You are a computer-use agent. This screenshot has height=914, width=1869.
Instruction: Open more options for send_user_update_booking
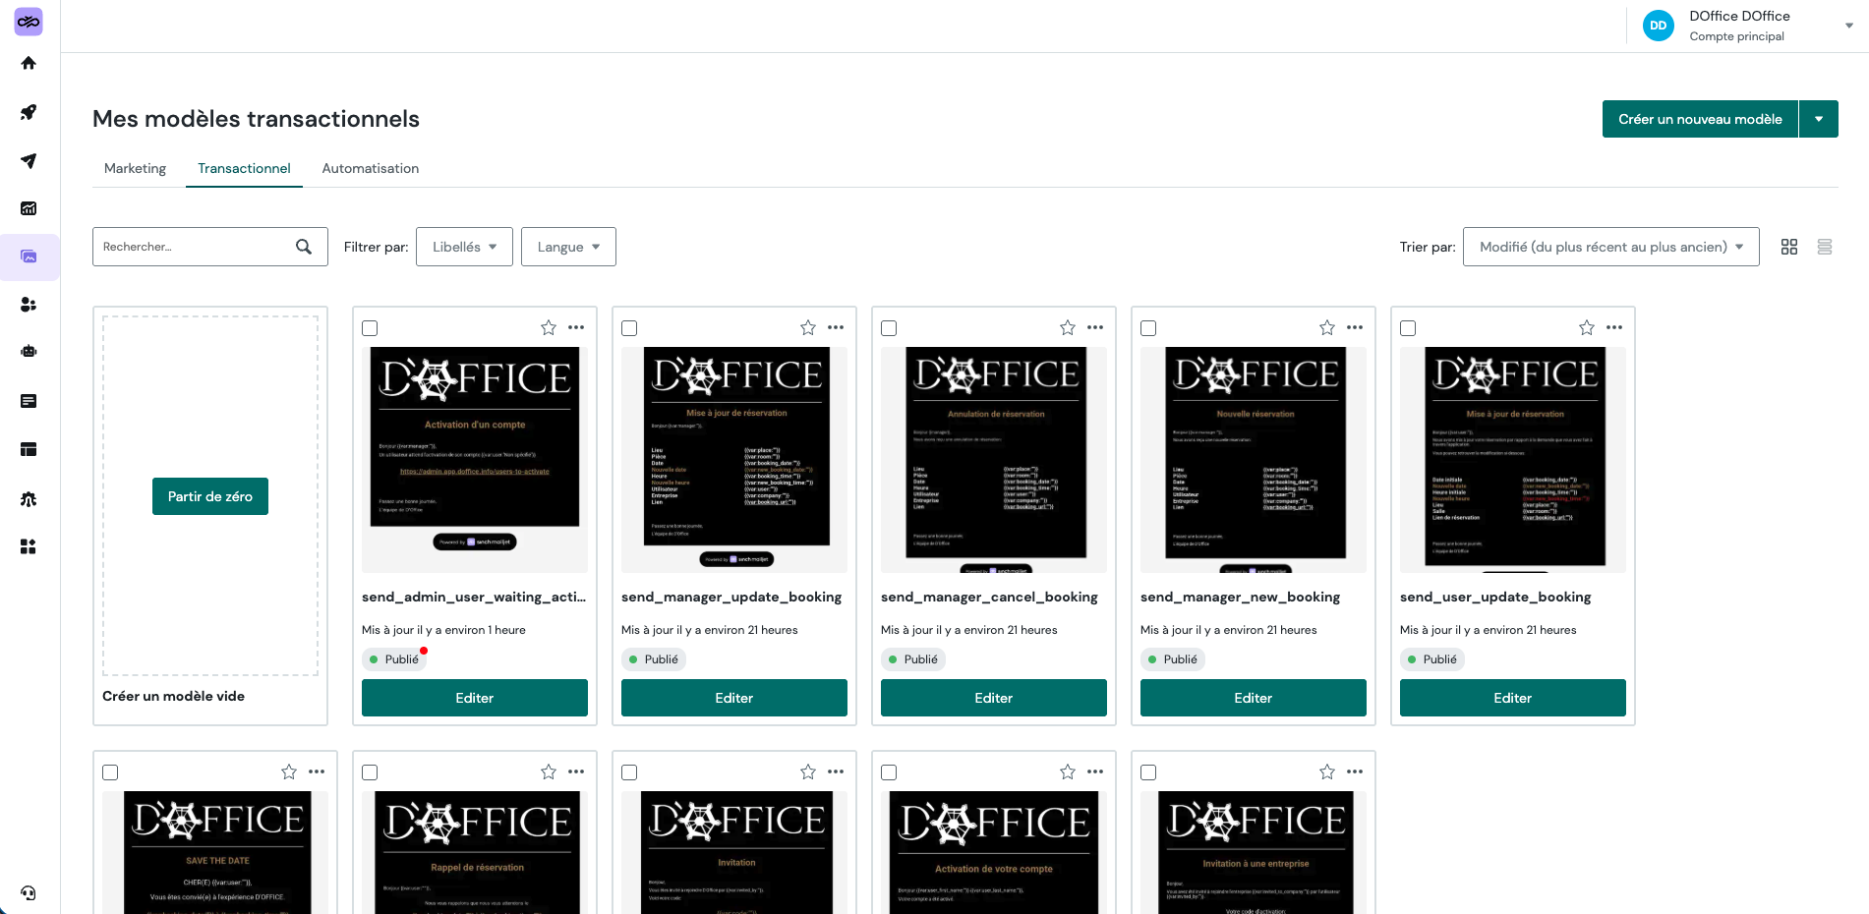pyautogui.click(x=1613, y=328)
